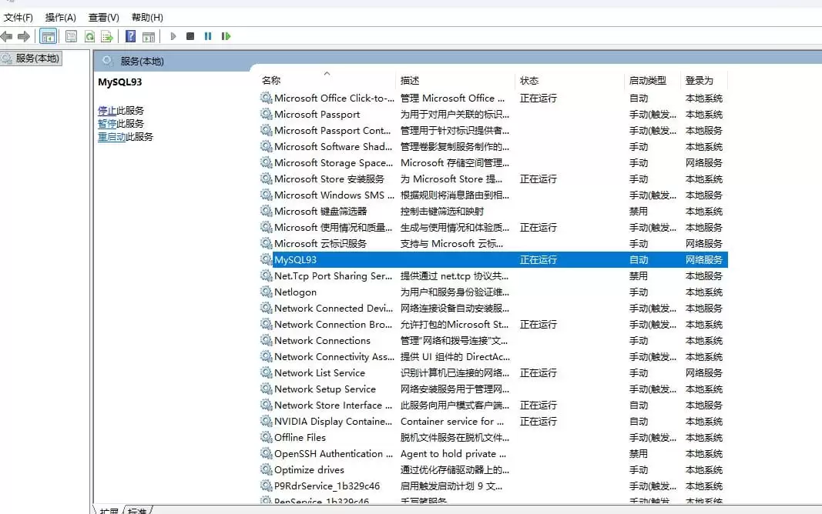Click gear icon of Microsoft Office Click-to-Run

tap(267, 98)
